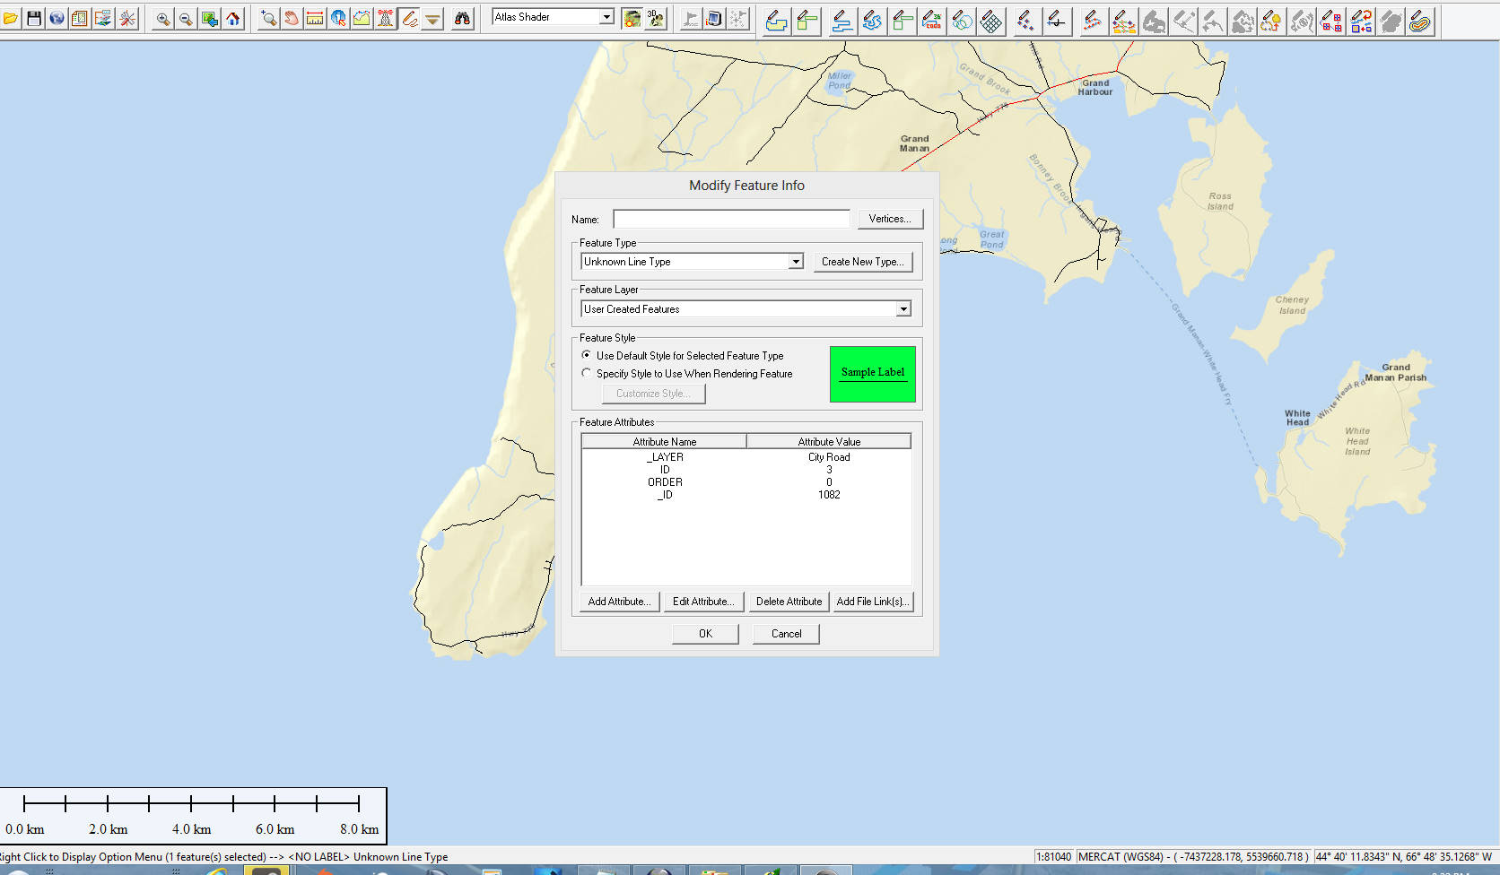Click the green Sample Label swatch
The image size is (1500, 875).
(x=872, y=373)
